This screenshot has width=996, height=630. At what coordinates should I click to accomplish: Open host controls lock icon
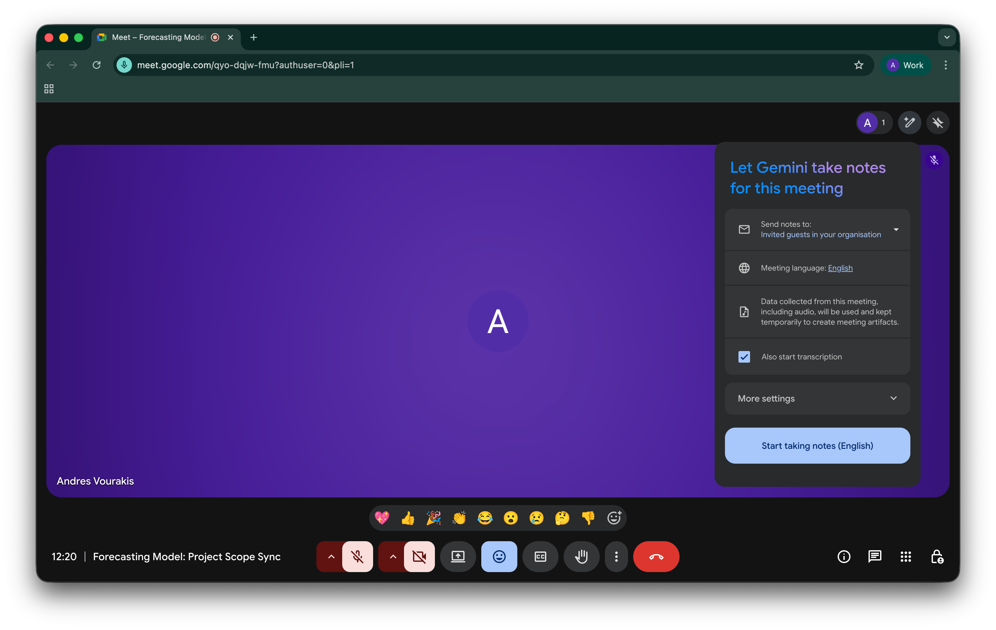pos(937,556)
